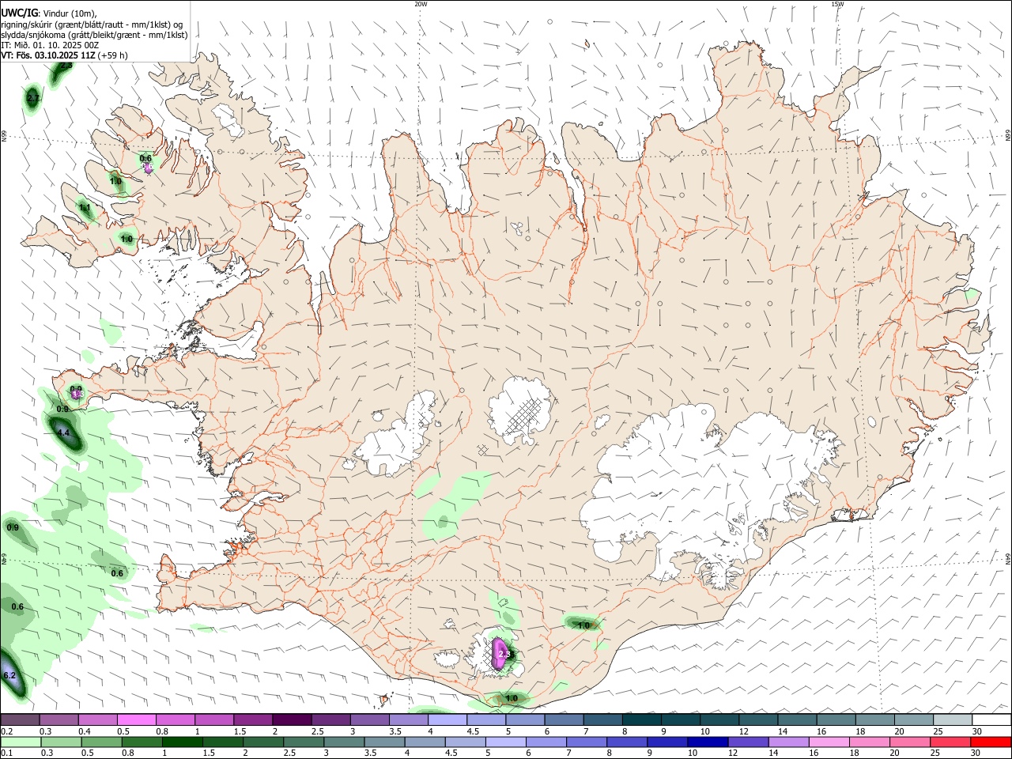Pick the bright red 30 rain legend swatch
The height and width of the screenshot is (759, 1012).
tap(991, 742)
